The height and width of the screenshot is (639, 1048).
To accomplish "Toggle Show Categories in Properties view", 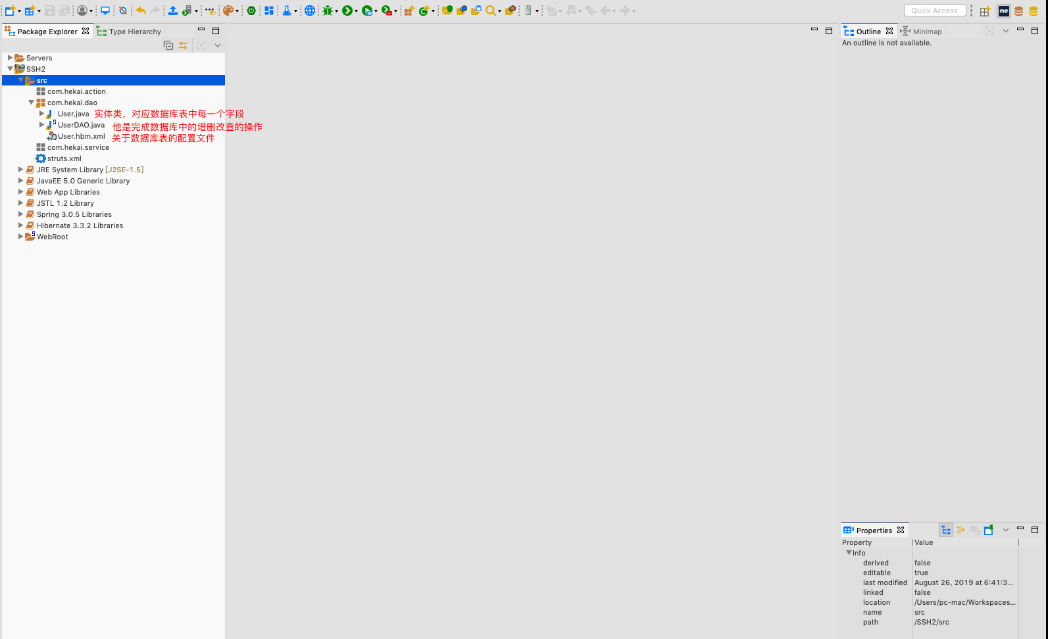I will click(946, 530).
